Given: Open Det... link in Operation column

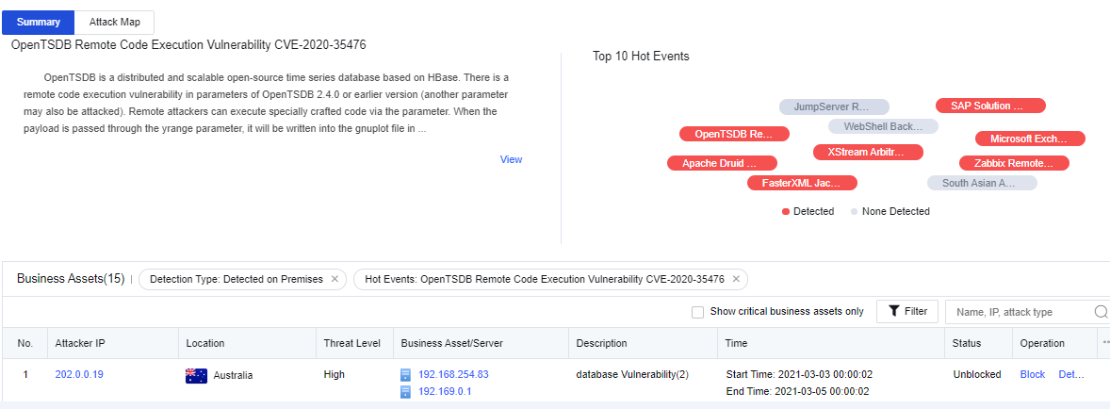Looking at the screenshot, I should (1071, 374).
